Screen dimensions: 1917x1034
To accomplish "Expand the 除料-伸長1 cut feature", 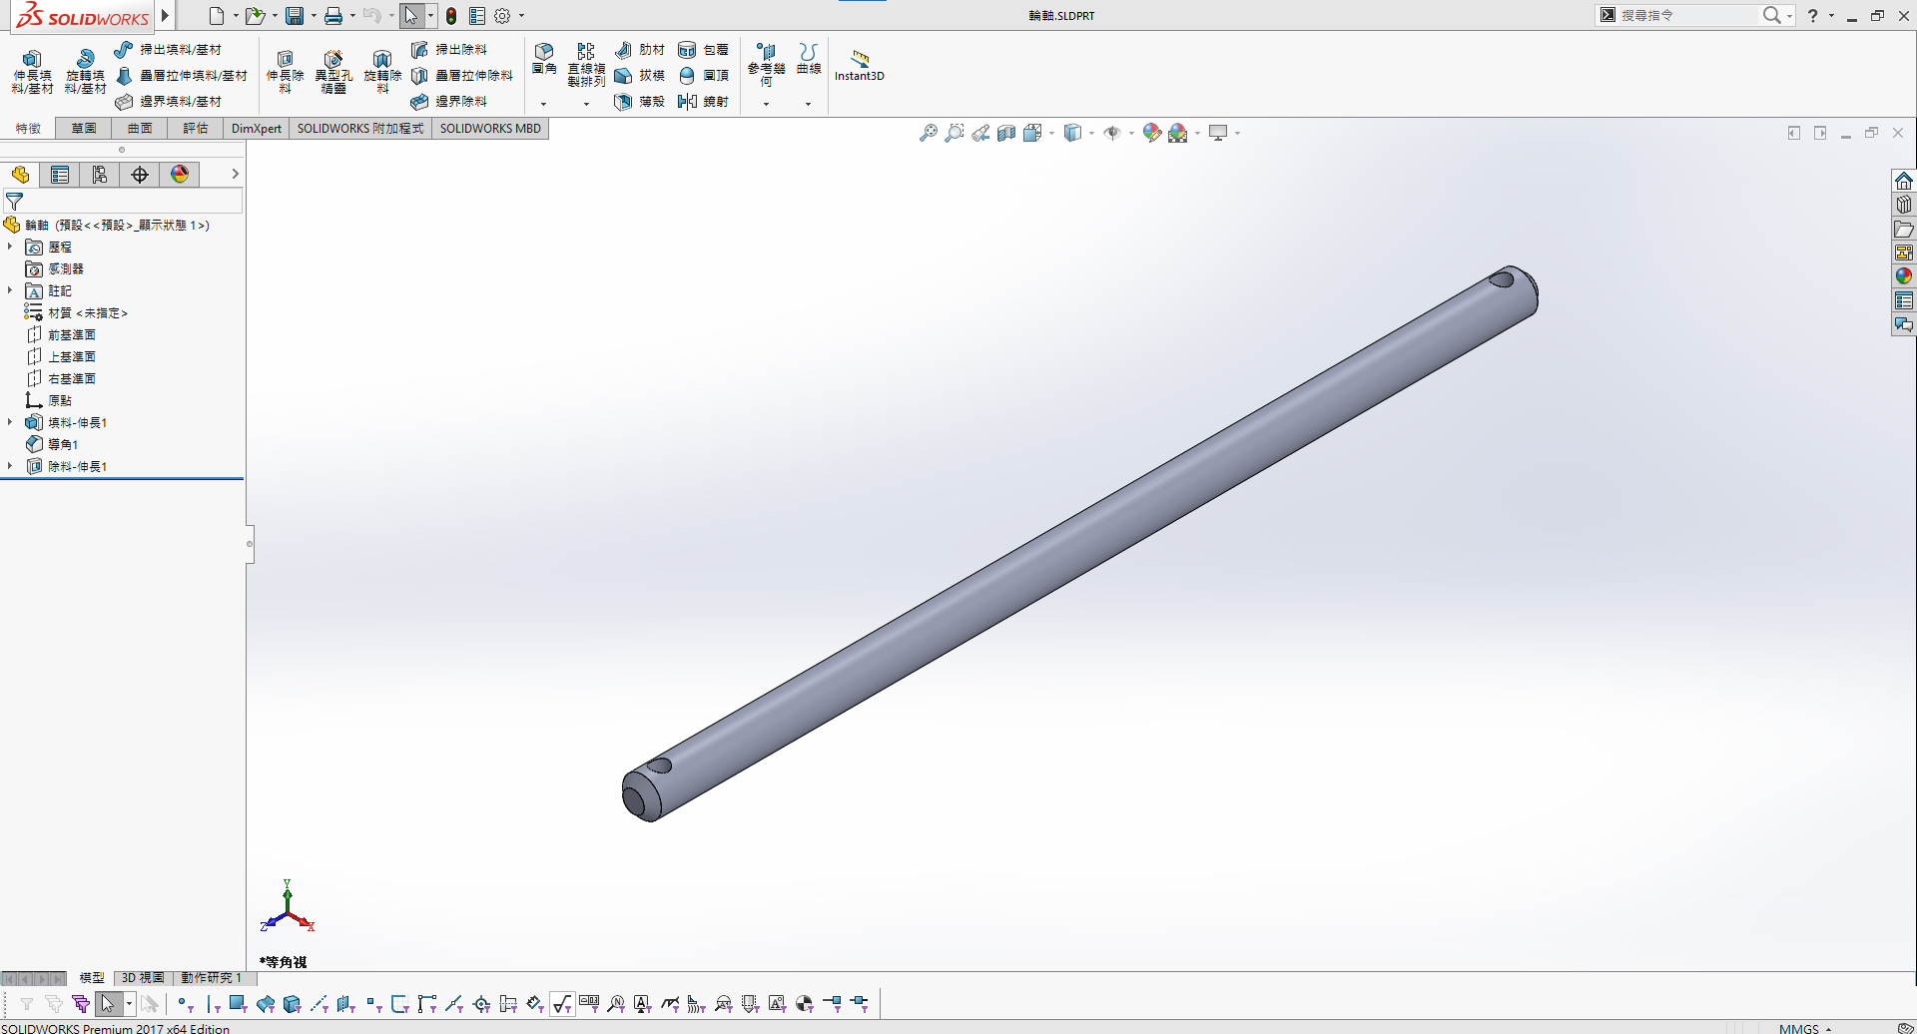I will [x=10, y=466].
